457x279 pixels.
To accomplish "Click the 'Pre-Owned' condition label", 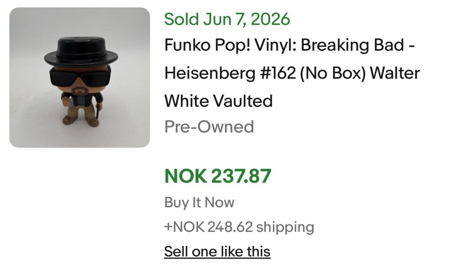I will click(x=209, y=127).
